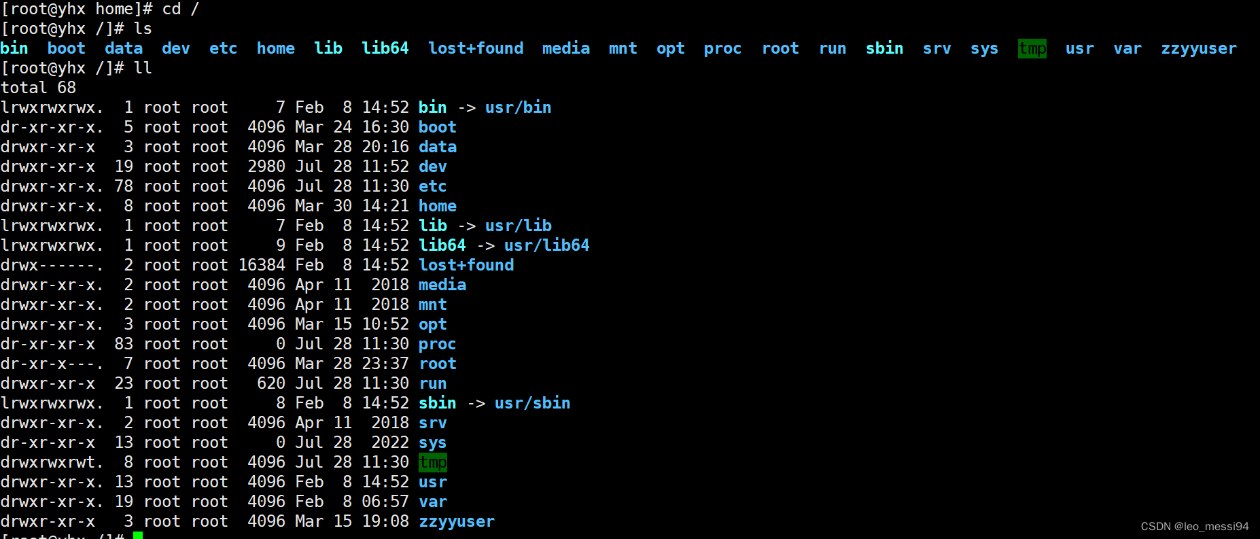Click the "cd /" command text

180,9
